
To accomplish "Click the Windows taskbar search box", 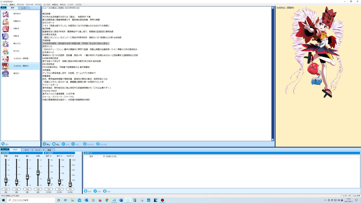I will tap(31, 200).
